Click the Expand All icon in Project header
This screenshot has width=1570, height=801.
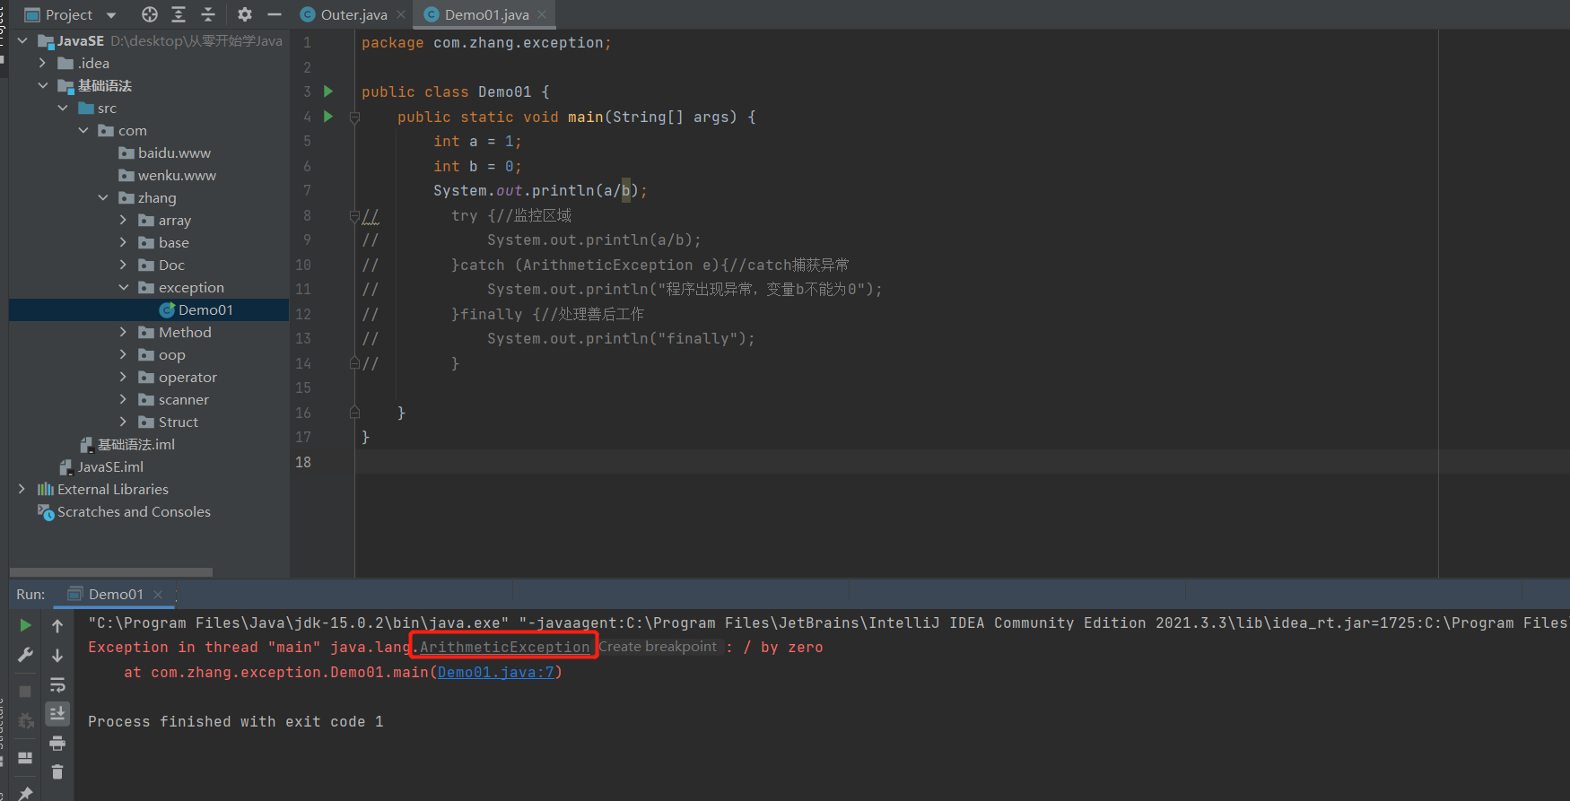coord(179,14)
